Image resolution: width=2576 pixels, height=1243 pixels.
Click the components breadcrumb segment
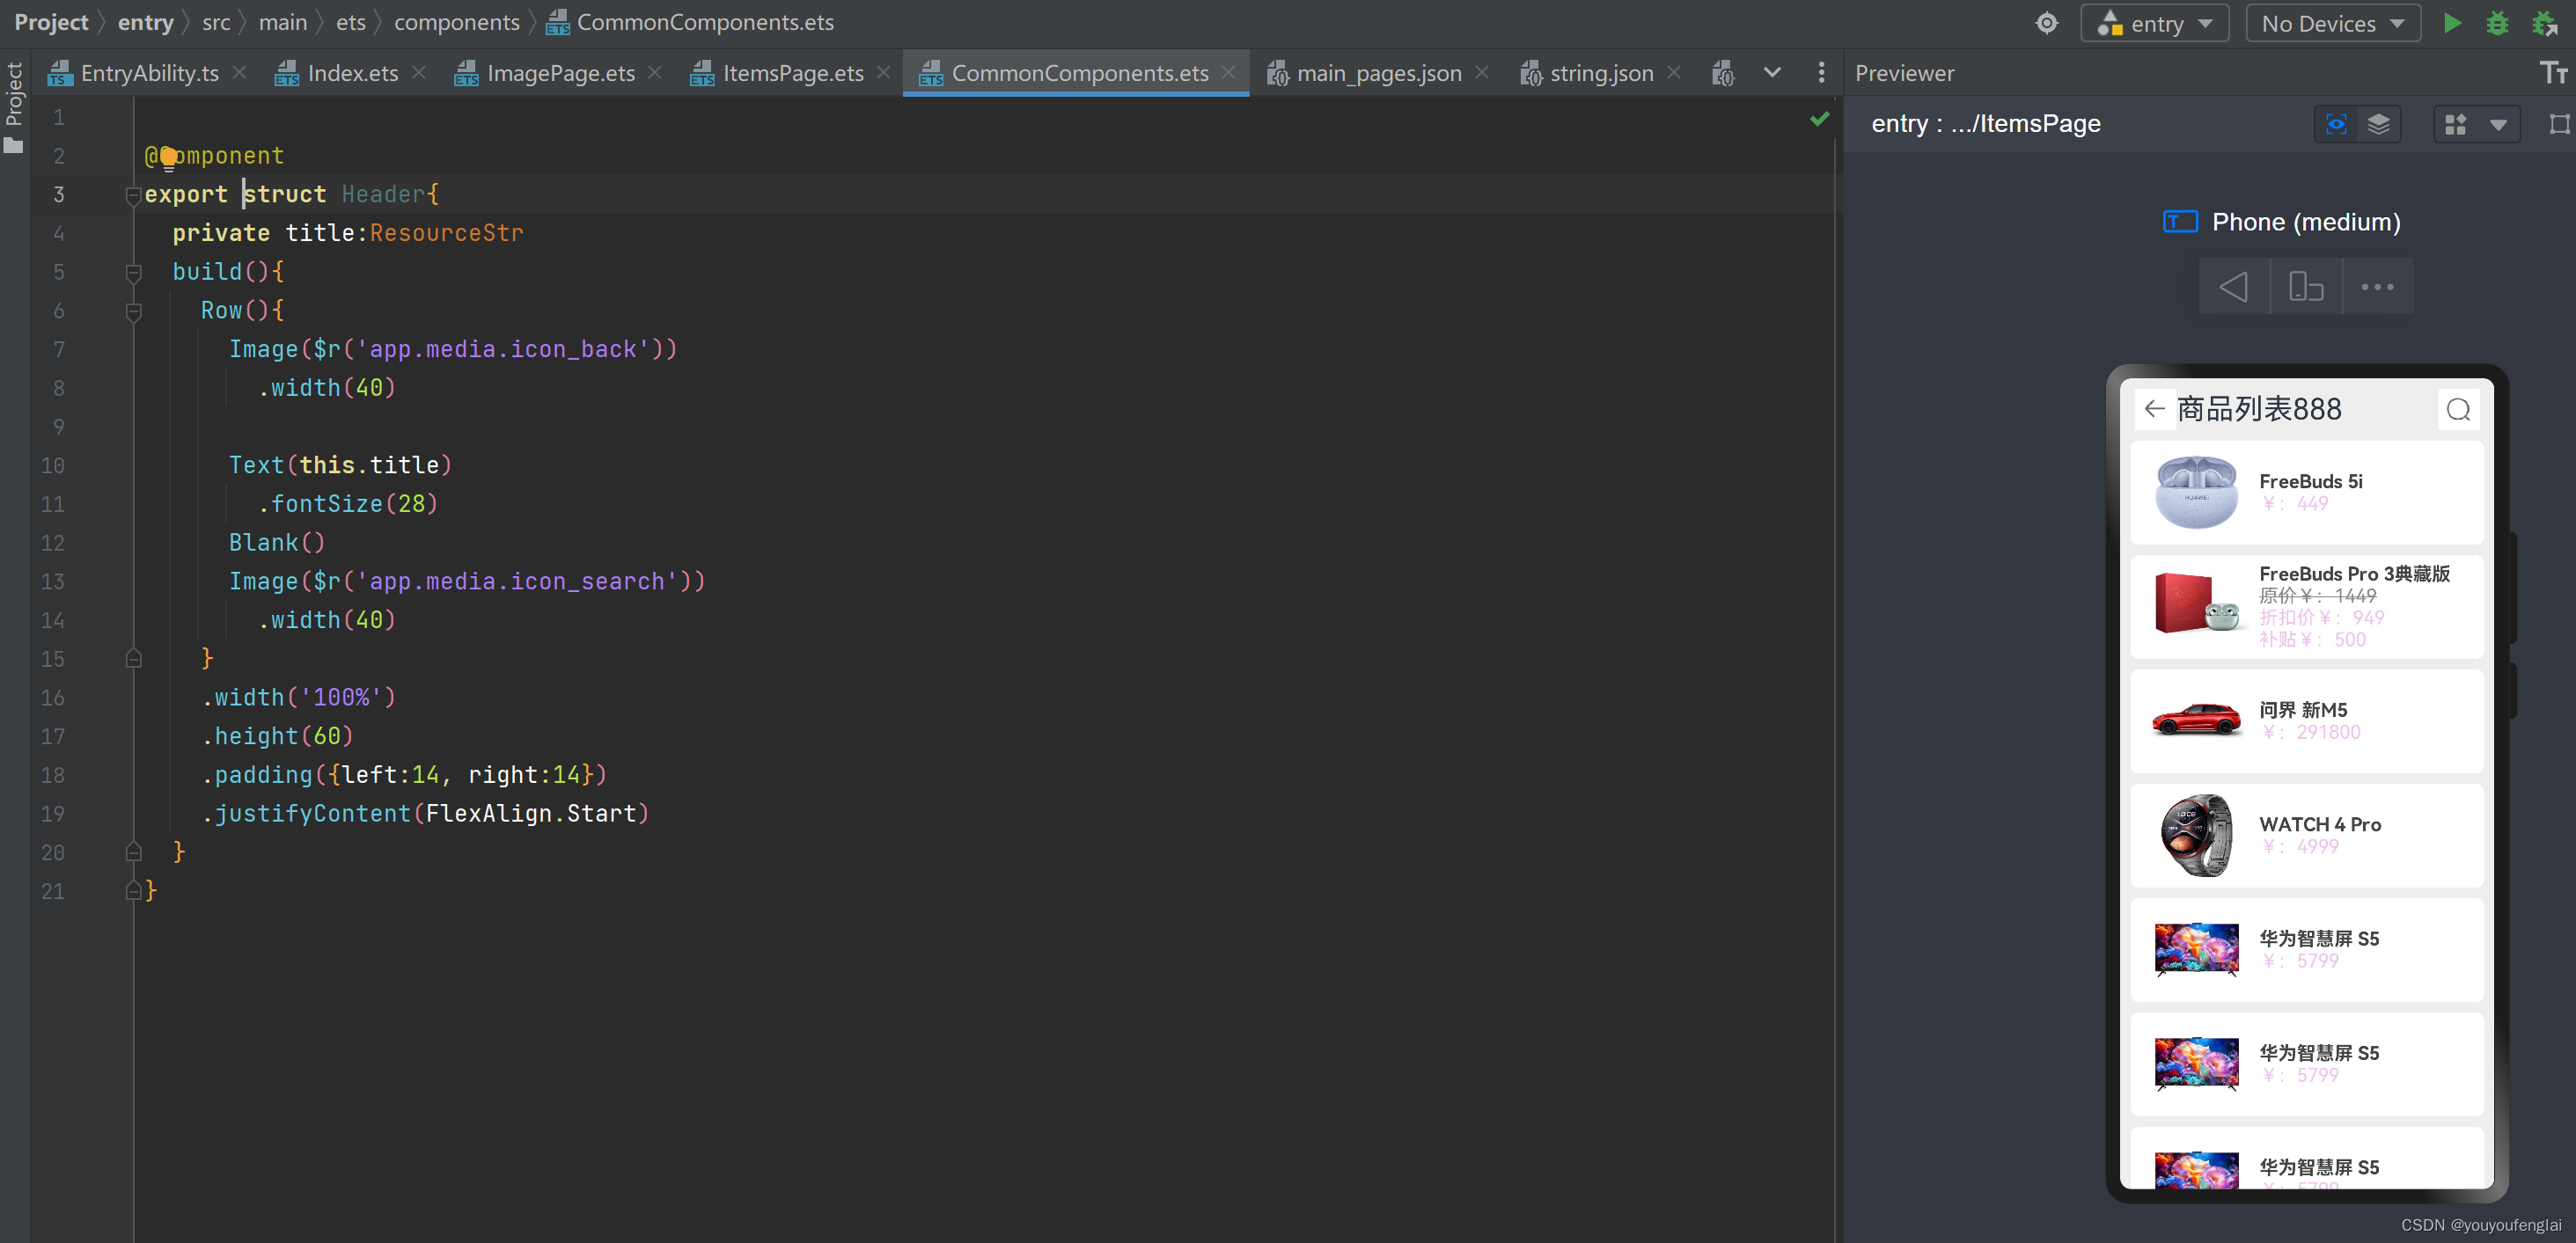pos(457,22)
